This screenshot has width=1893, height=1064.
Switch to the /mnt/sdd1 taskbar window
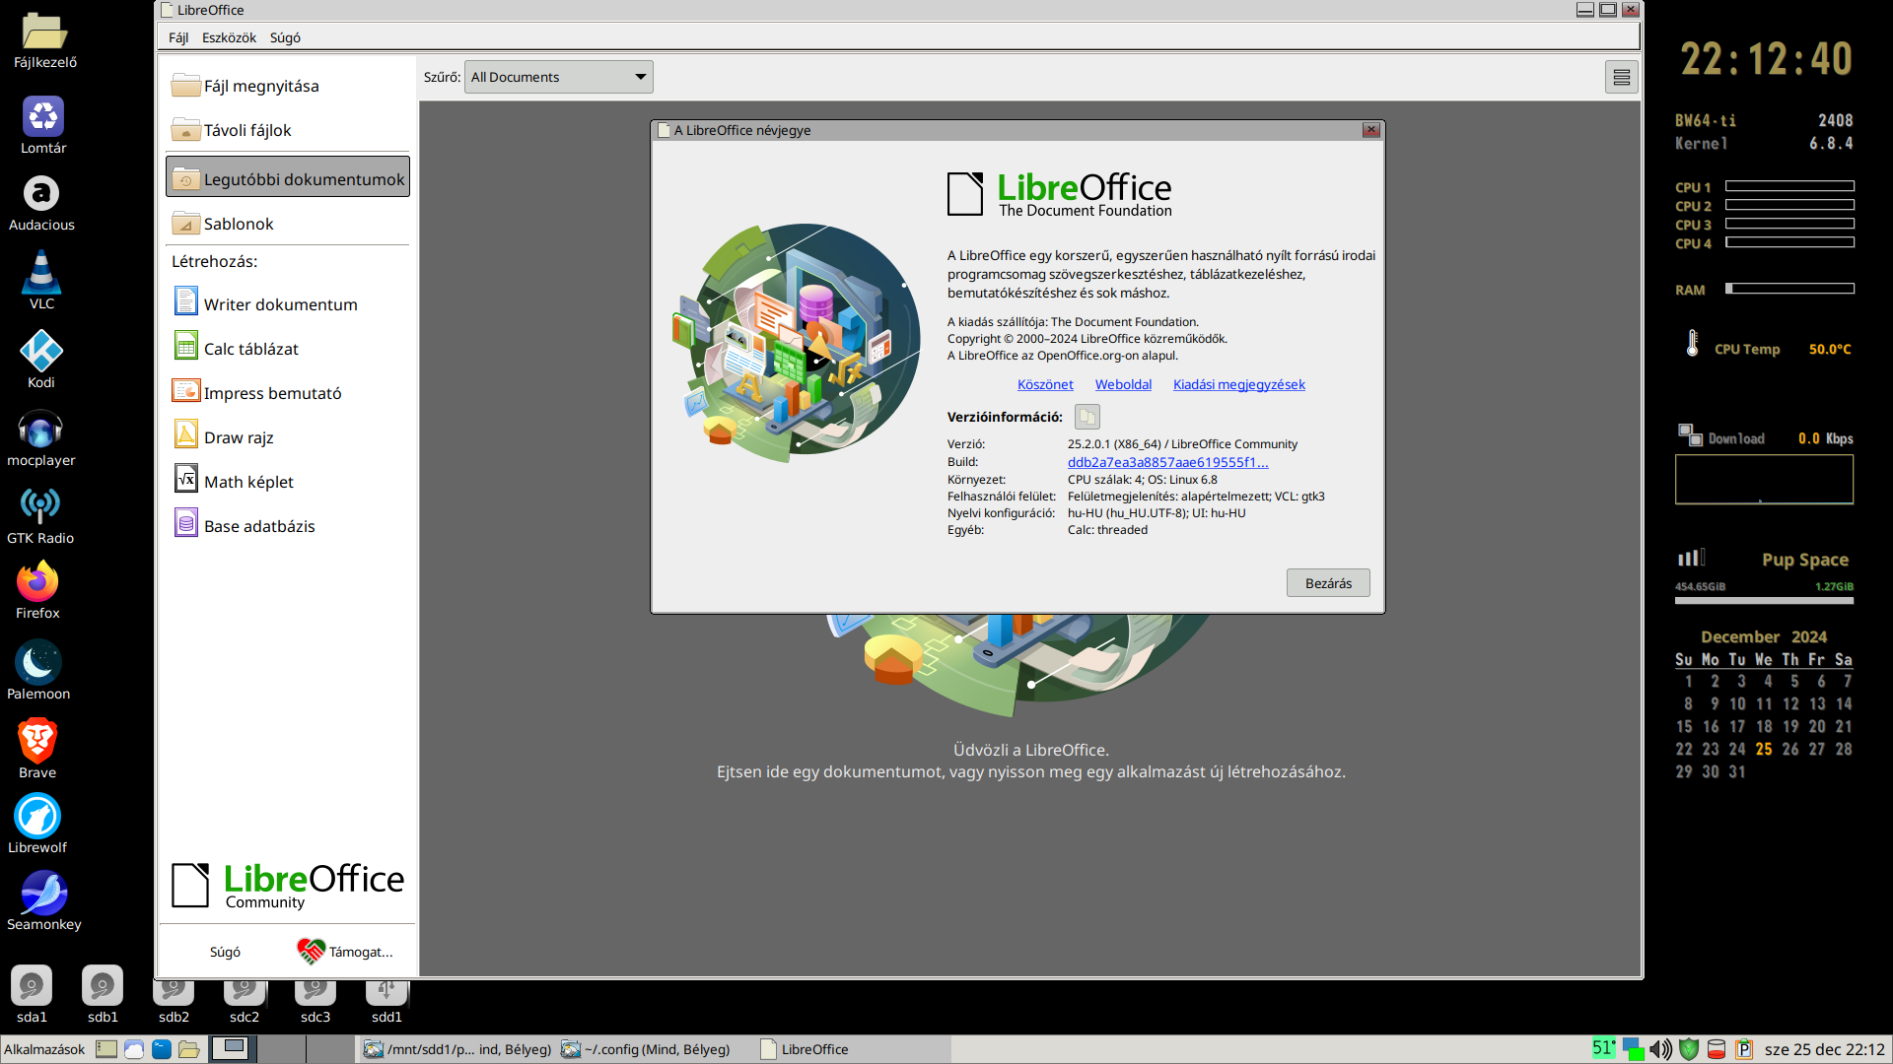click(x=456, y=1049)
